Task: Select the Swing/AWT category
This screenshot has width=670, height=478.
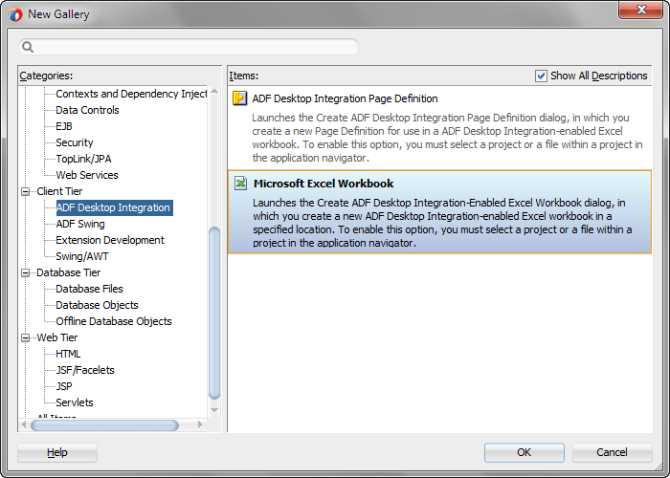Action: point(82,256)
